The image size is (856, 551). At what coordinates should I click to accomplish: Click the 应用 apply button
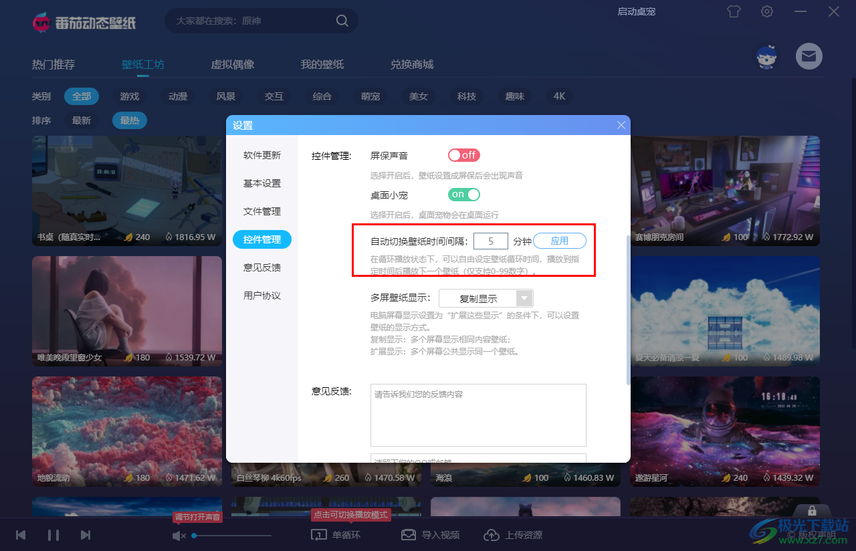point(560,241)
